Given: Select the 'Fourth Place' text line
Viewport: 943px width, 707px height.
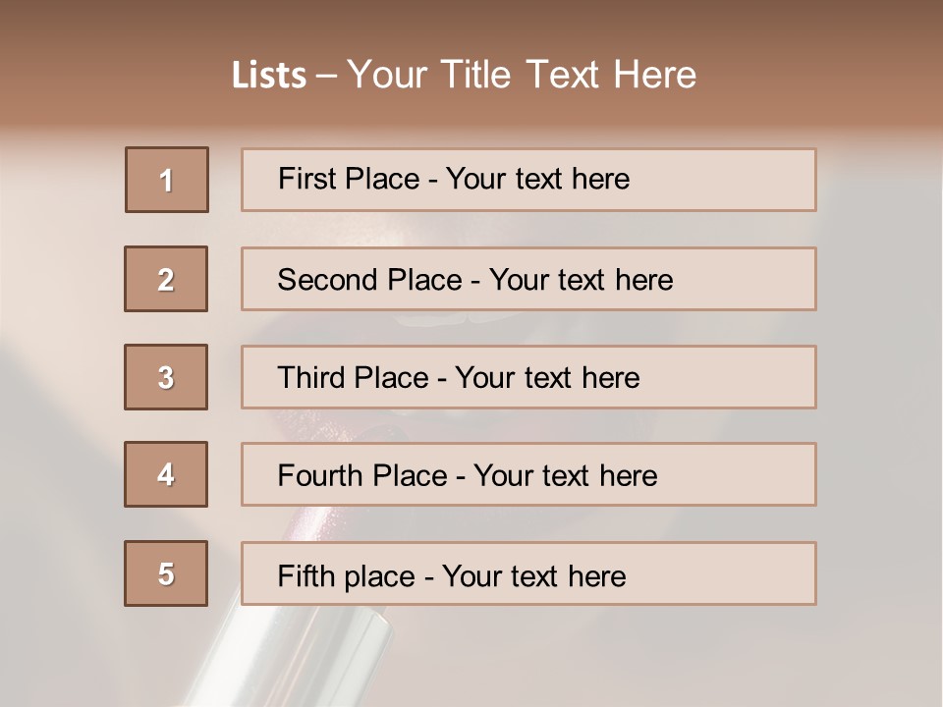Looking at the screenshot, I should tap(467, 476).
